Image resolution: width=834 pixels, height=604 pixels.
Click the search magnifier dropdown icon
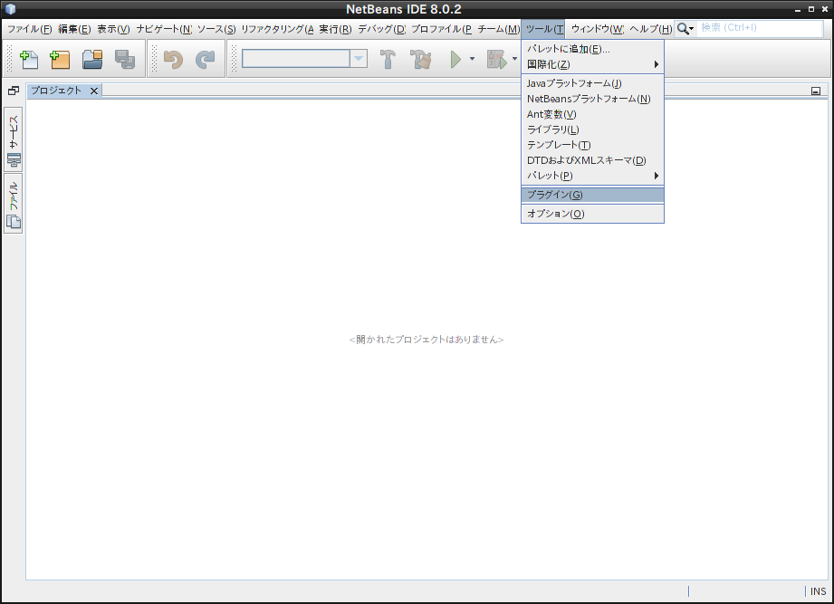[x=685, y=29]
